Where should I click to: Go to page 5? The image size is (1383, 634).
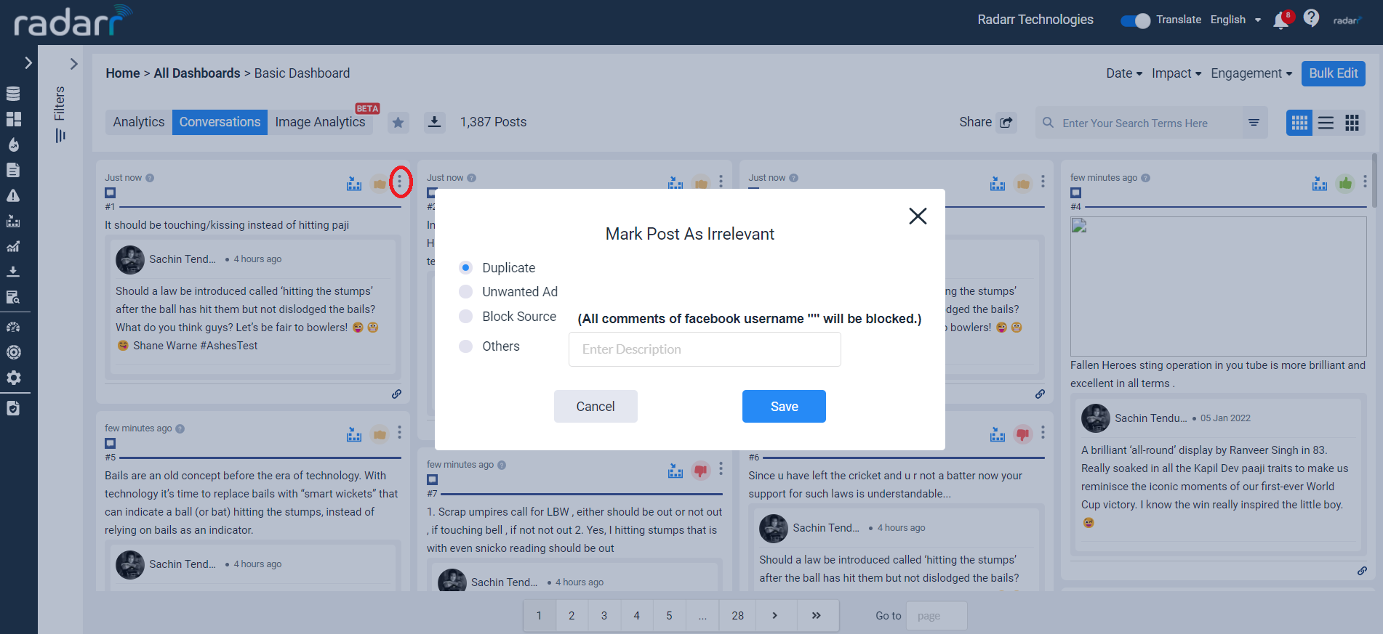(669, 615)
